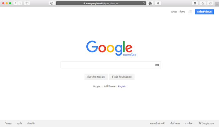219x127 pixels.
Task: Reload page with address bar refresh icon
Action: (x=144, y=3)
